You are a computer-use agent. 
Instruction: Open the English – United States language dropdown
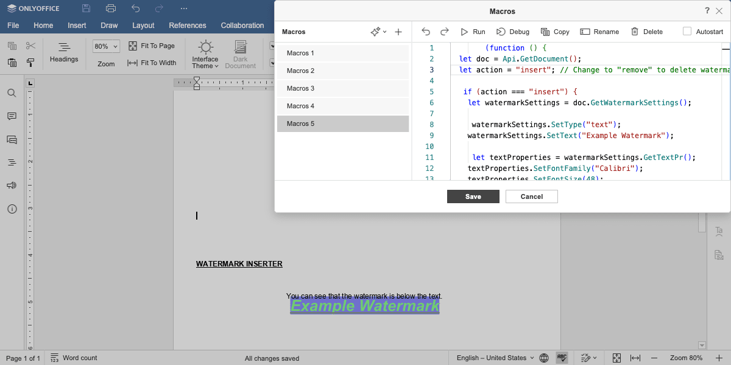[x=495, y=358]
